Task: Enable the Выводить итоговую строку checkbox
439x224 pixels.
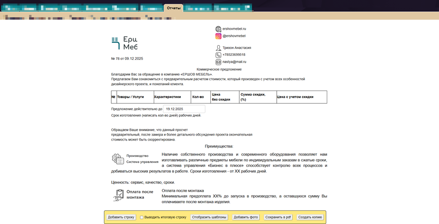Action: (142, 217)
